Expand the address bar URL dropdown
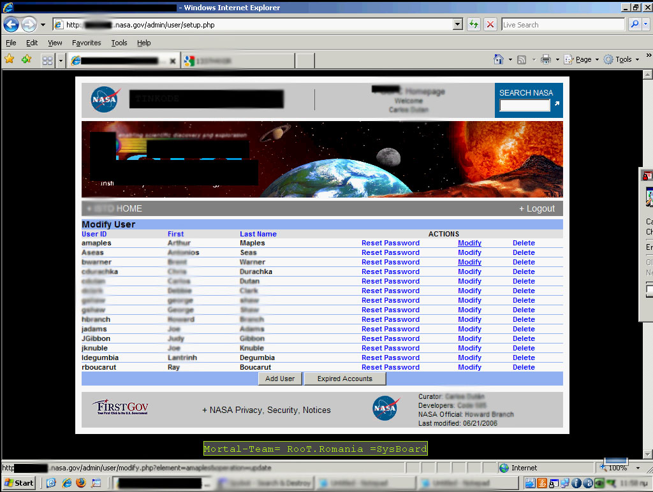This screenshot has height=492, width=653. pos(458,25)
